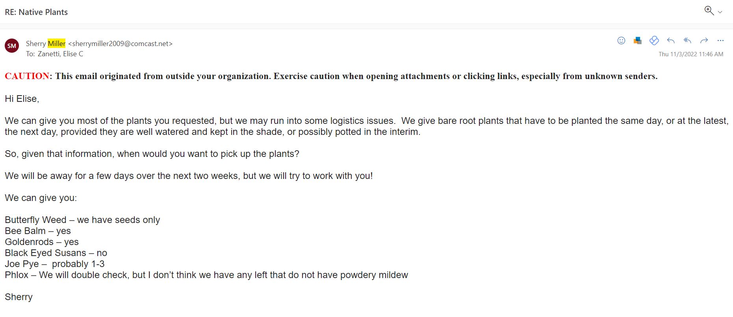The width and height of the screenshot is (733, 317).
Task: Click the Sherry signature text
Action: (x=19, y=297)
